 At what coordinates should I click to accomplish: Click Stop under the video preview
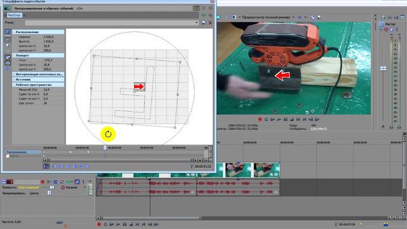[292, 120]
